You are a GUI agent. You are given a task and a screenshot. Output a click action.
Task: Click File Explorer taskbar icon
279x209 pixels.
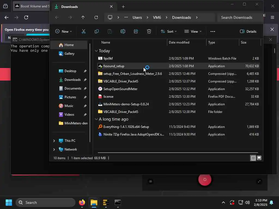(94, 202)
